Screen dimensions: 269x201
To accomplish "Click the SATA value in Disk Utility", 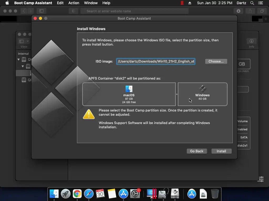I will [x=244, y=137].
